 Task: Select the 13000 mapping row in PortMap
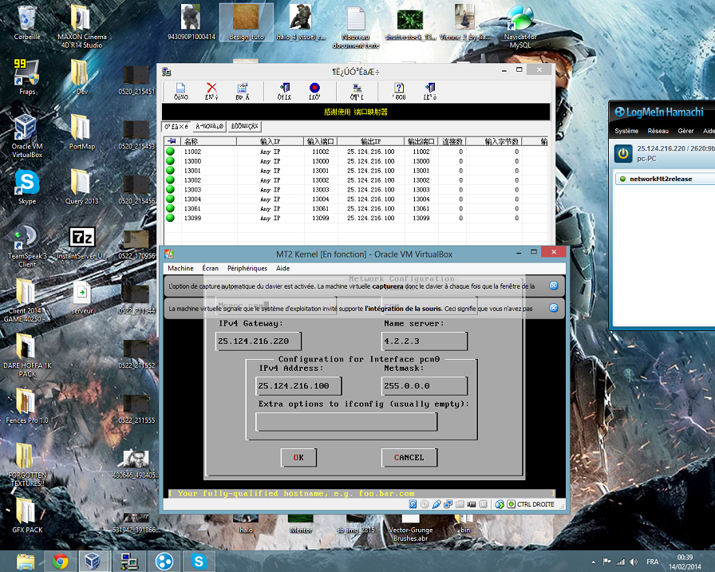(356, 161)
